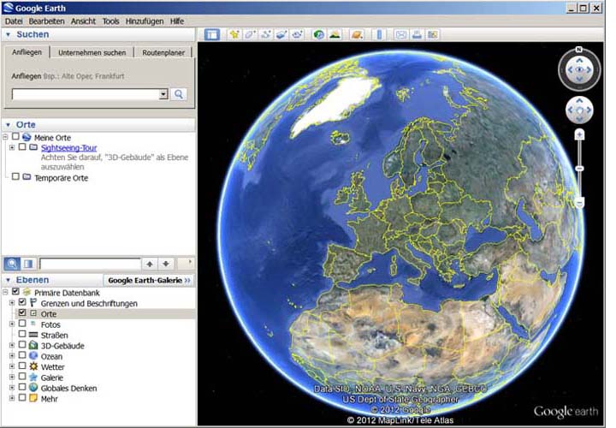Add a new placemark with the pin icon
The image size is (616, 428).
click(x=234, y=34)
